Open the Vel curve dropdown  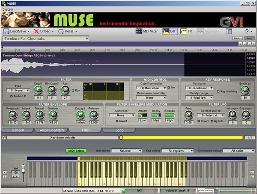pos(199,88)
